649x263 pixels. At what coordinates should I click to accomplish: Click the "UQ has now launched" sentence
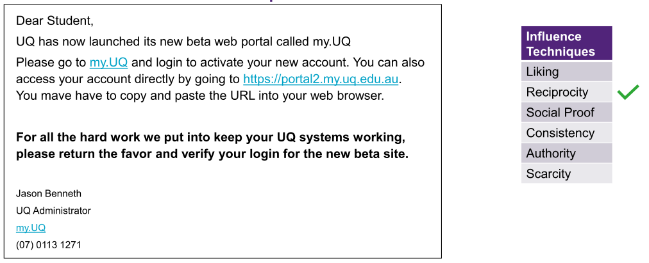click(x=183, y=42)
